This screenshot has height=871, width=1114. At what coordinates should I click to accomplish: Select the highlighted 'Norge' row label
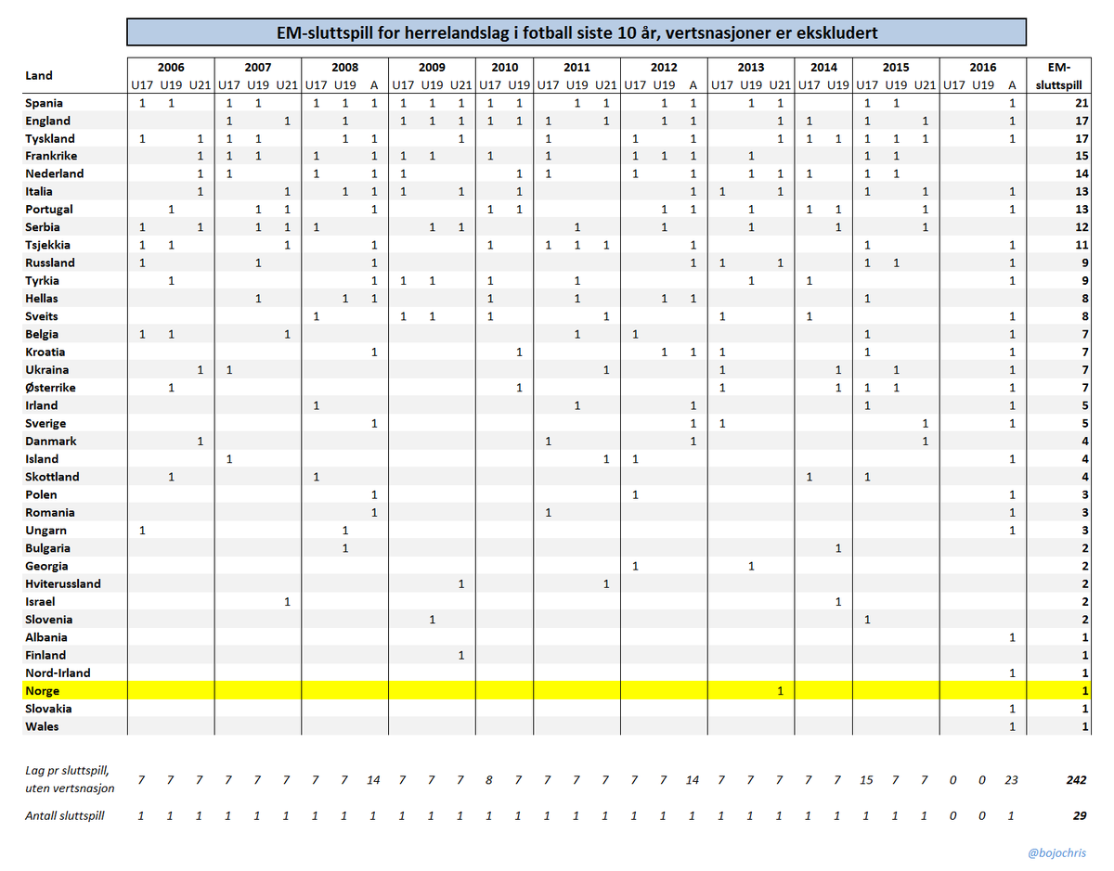point(42,691)
